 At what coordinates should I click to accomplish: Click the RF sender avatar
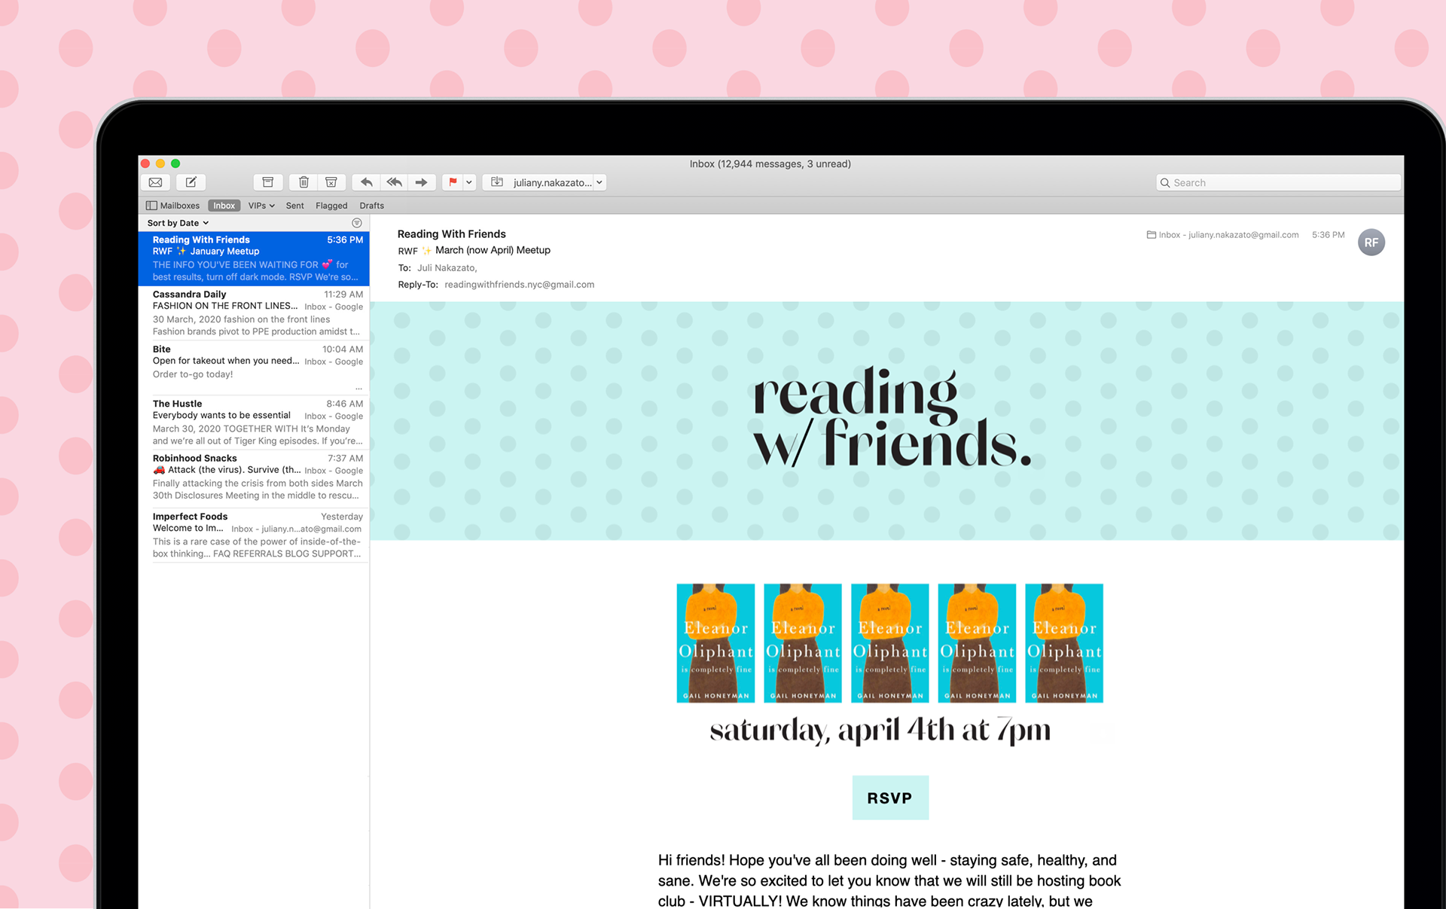[x=1371, y=243]
